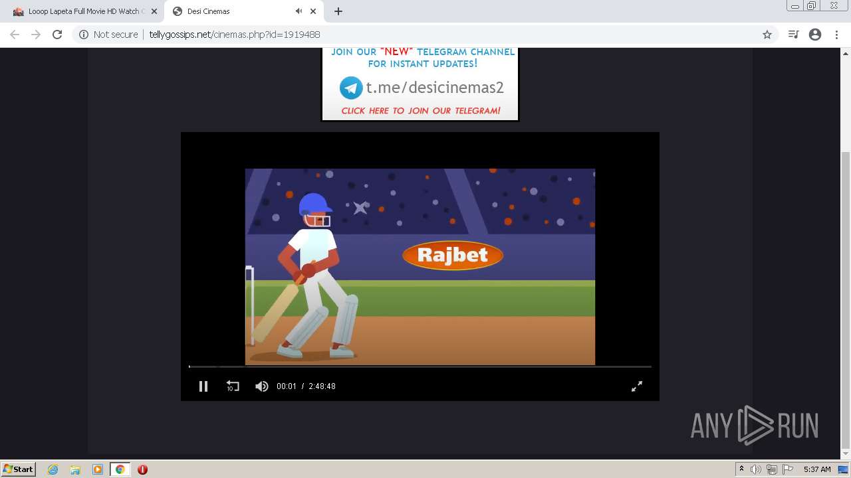Open the Windows Start menu
The image size is (851, 478).
(x=18, y=469)
